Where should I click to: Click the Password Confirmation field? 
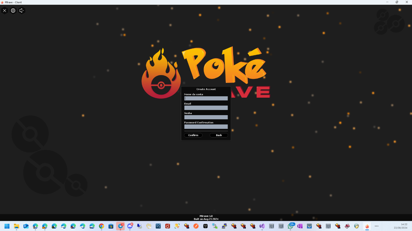[x=206, y=127]
